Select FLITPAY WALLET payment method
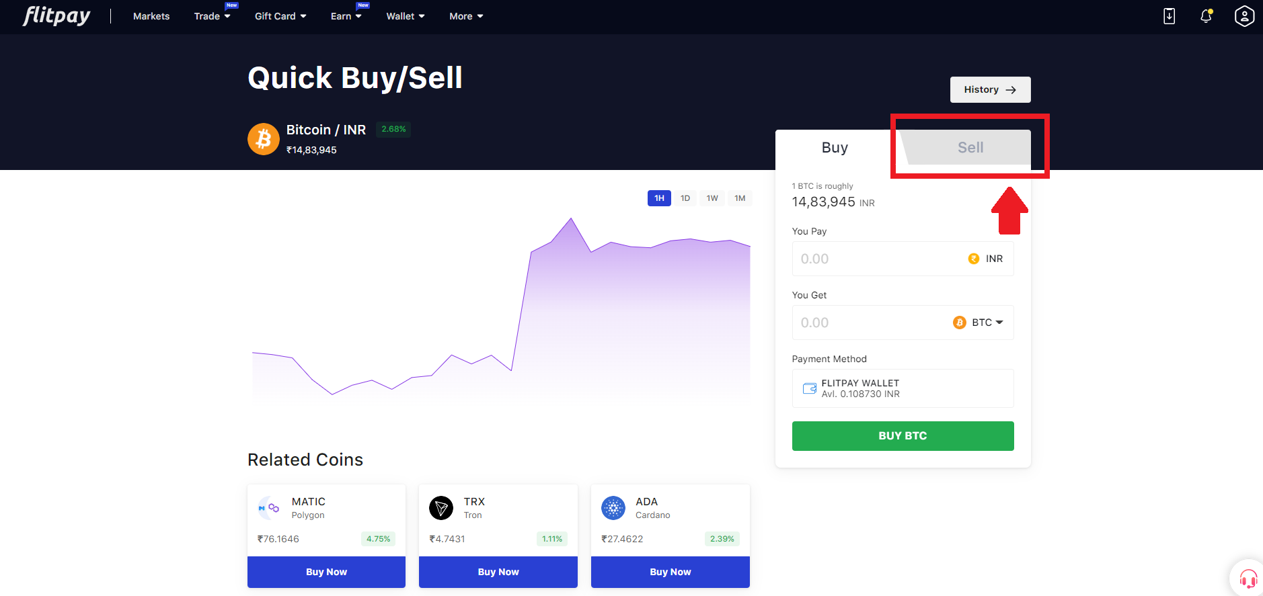Screen dimensions: 1263x596 click(x=903, y=388)
